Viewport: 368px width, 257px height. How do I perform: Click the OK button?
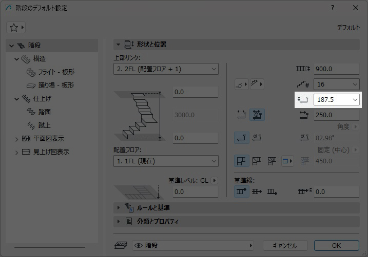[x=336, y=245]
